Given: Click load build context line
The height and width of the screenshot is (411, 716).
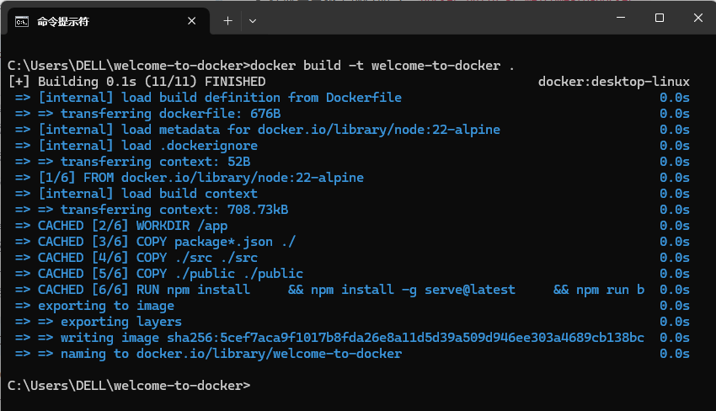Looking at the screenshot, I should [136, 194].
